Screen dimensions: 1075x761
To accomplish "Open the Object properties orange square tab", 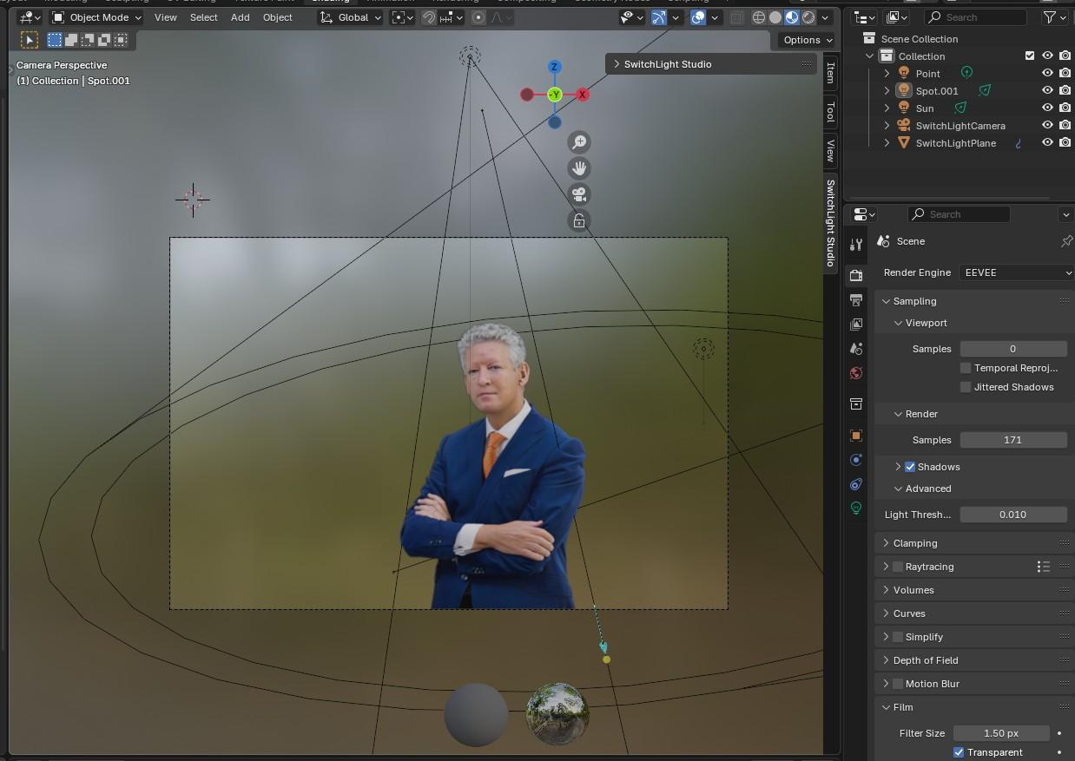I will coord(856,436).
